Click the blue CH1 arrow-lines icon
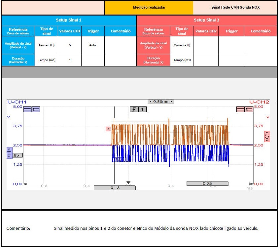The width and height of the screenshot is (278, 248). click(x=36, y=109)
